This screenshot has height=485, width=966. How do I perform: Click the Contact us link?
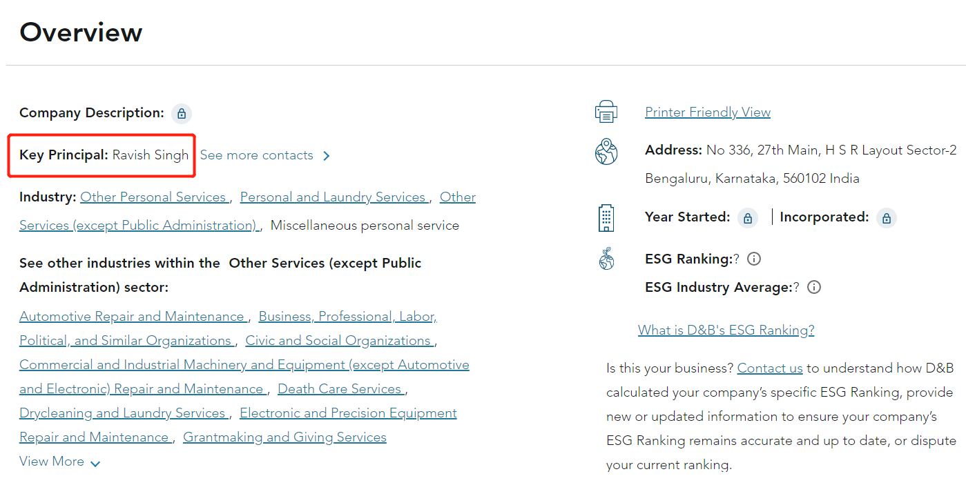(x=769, y=368)
